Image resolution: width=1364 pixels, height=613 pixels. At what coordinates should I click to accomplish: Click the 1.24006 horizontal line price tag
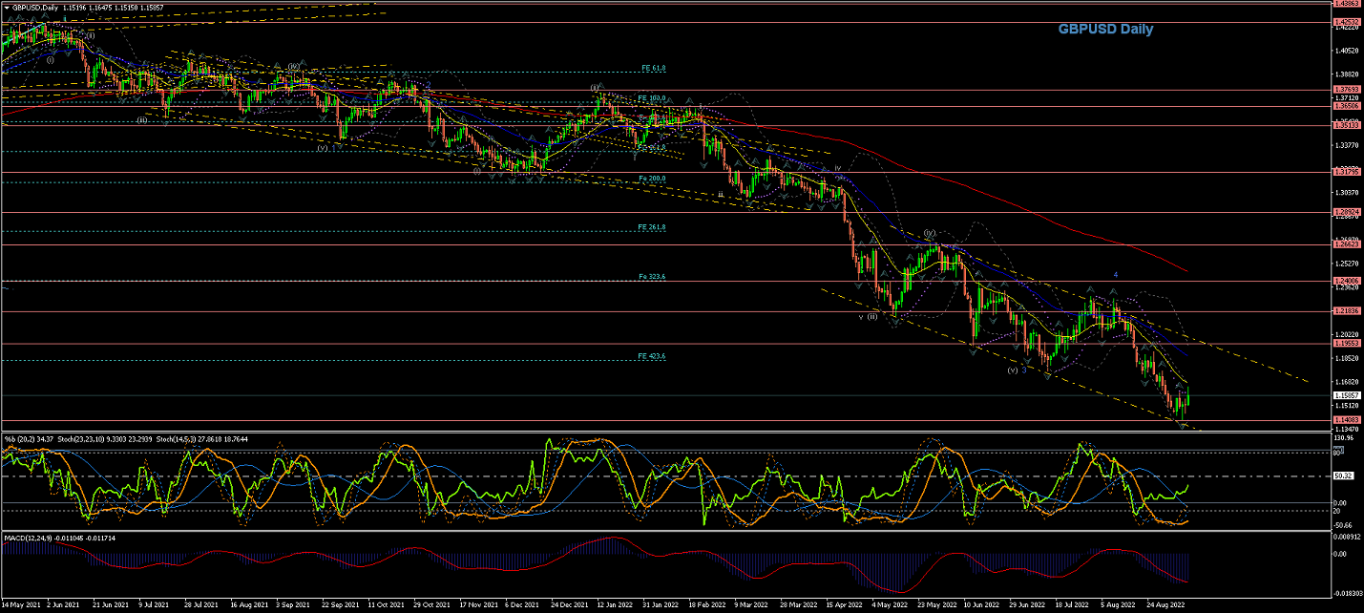tap(1347, 281)
